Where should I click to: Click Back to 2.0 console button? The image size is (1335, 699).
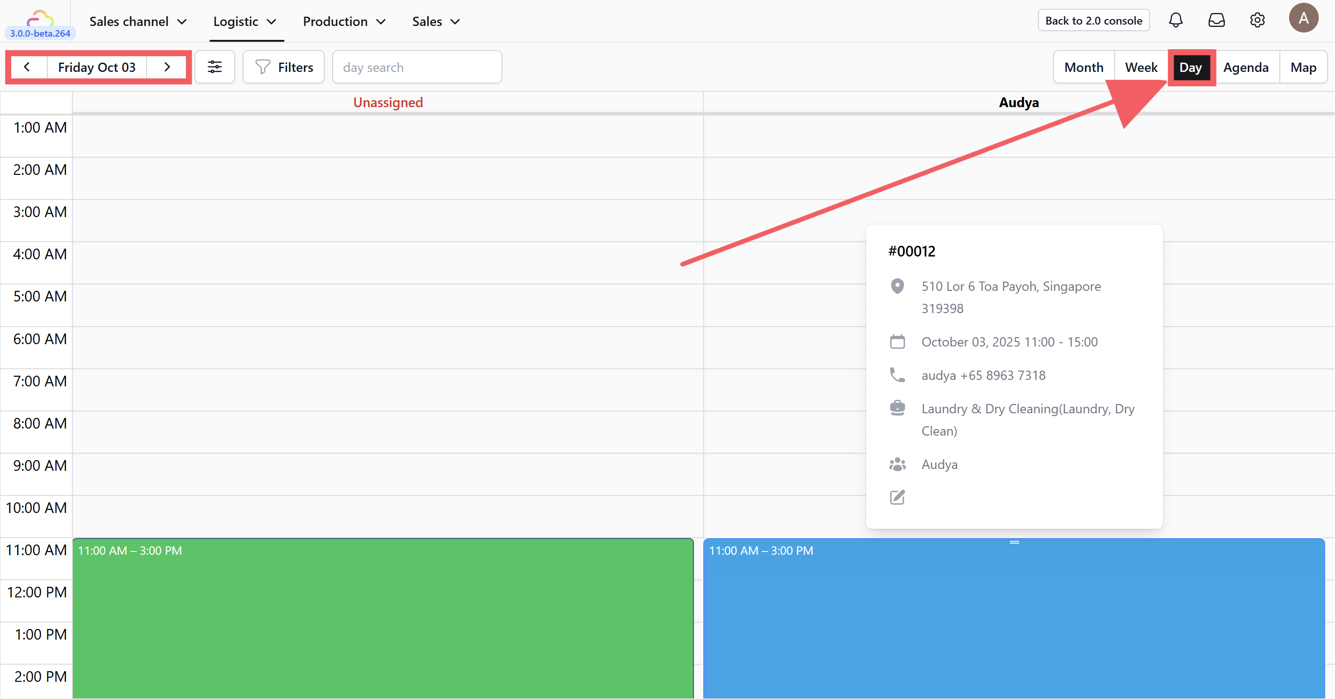(1093, 21)
